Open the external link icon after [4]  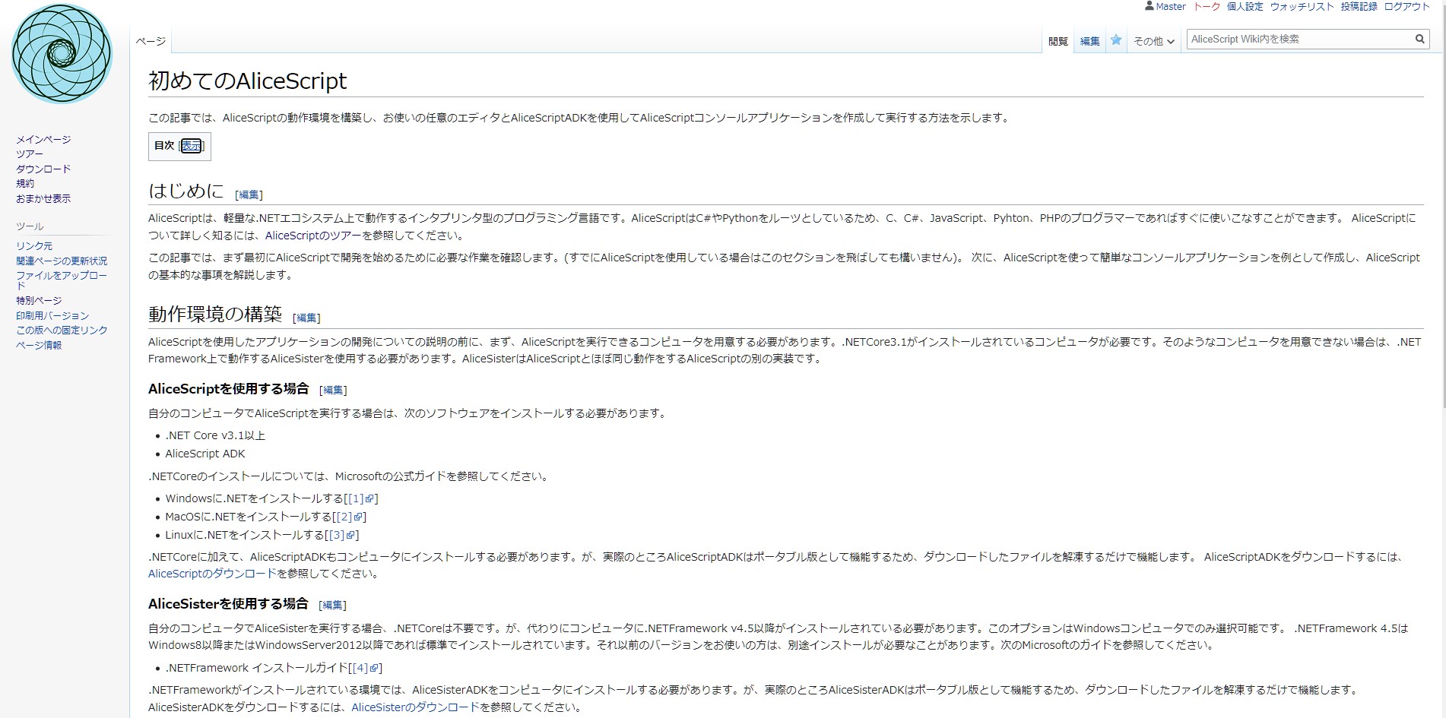[374, 668]
